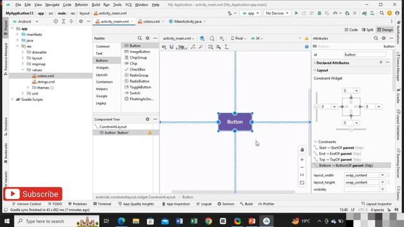
Task: Click the build hammer icon in toolbar
Action: coord(230,13)
